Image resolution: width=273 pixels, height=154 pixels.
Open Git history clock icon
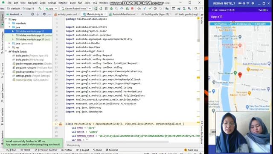(x=155, y=9)
